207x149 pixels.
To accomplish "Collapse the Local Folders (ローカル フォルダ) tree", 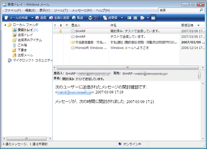I will pos(5,25).
